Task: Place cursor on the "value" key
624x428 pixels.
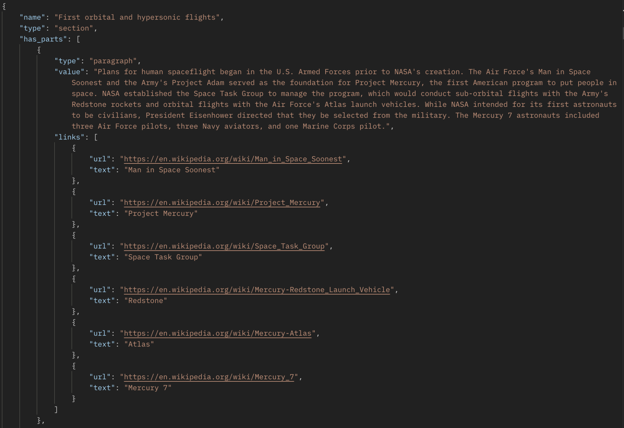Action: click(69, 72)
